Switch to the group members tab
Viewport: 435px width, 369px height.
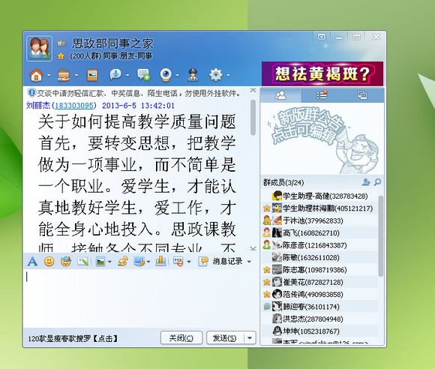pos(280,95)
